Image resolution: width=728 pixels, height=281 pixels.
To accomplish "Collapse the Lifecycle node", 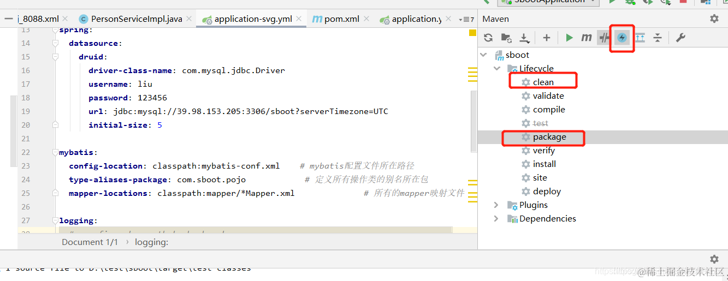I will (496, 68).
